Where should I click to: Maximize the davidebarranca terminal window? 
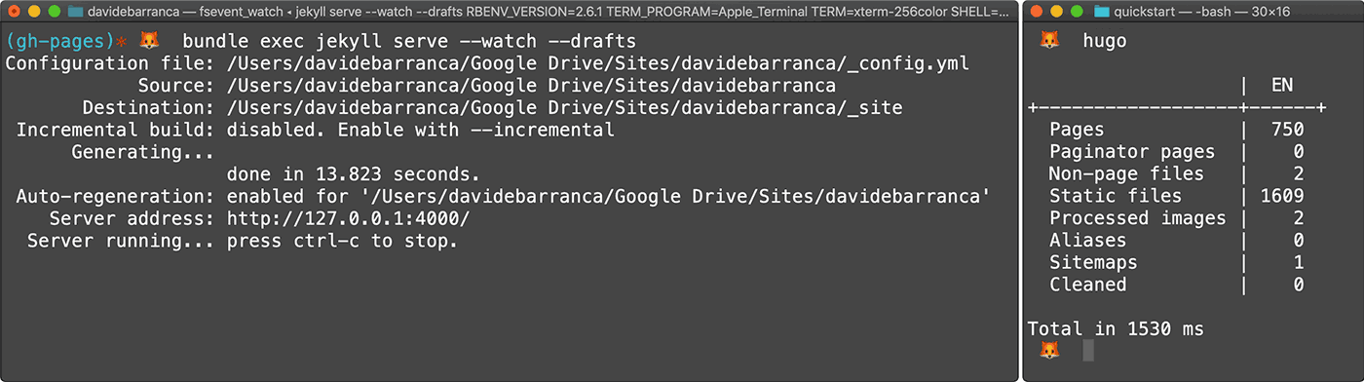(x=54, y=13)
